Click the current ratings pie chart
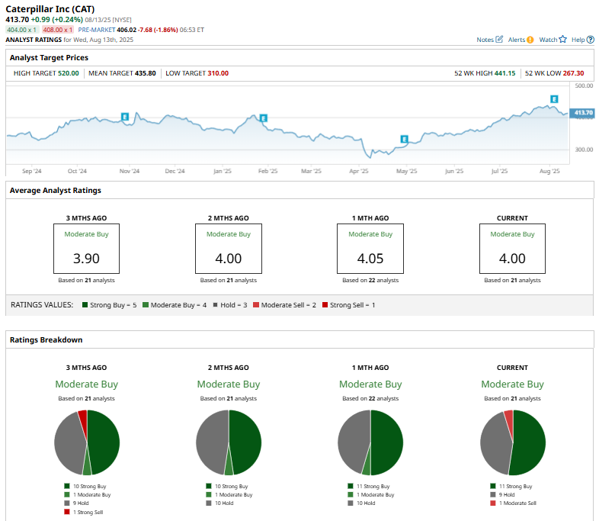This screenshot has height=521, width=599. click(x=513, y=442)
